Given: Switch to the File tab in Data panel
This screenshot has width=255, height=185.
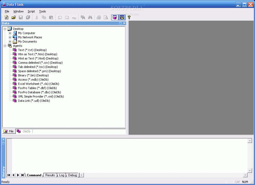Looking at the screenshot, I should click(8, 131).
